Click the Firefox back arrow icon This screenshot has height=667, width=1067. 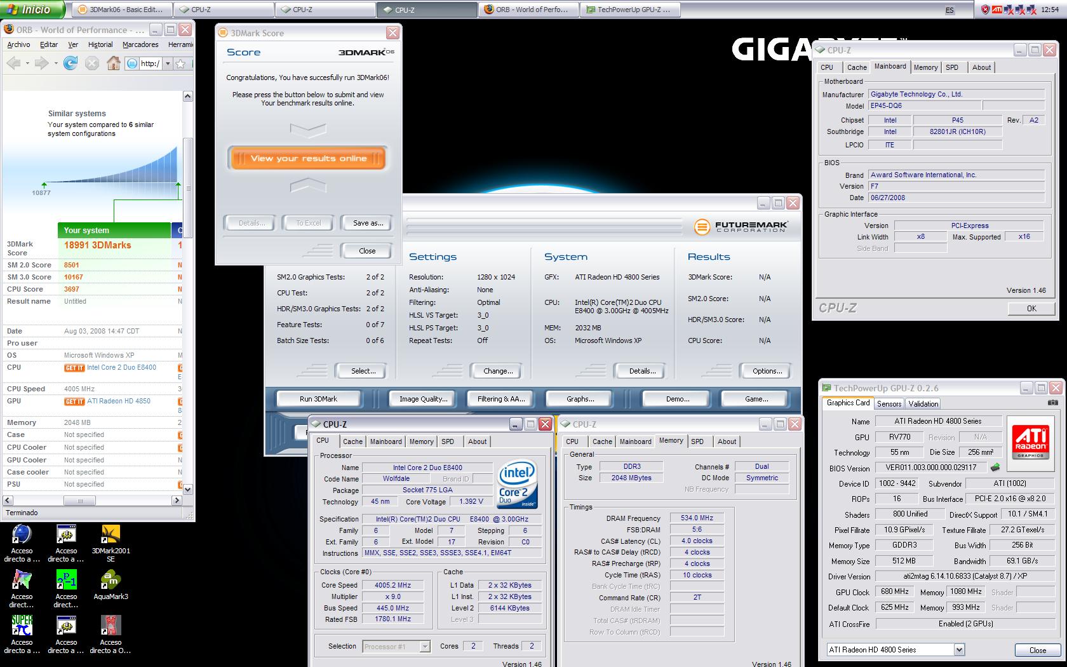pos(13,63)
